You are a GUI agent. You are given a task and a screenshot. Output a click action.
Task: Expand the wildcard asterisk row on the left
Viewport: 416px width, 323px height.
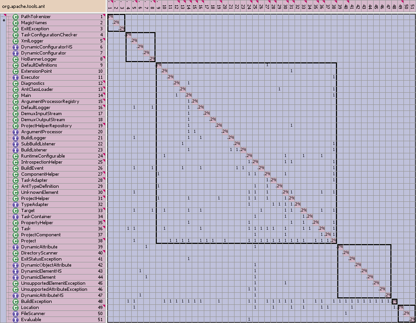pos(3,21)
